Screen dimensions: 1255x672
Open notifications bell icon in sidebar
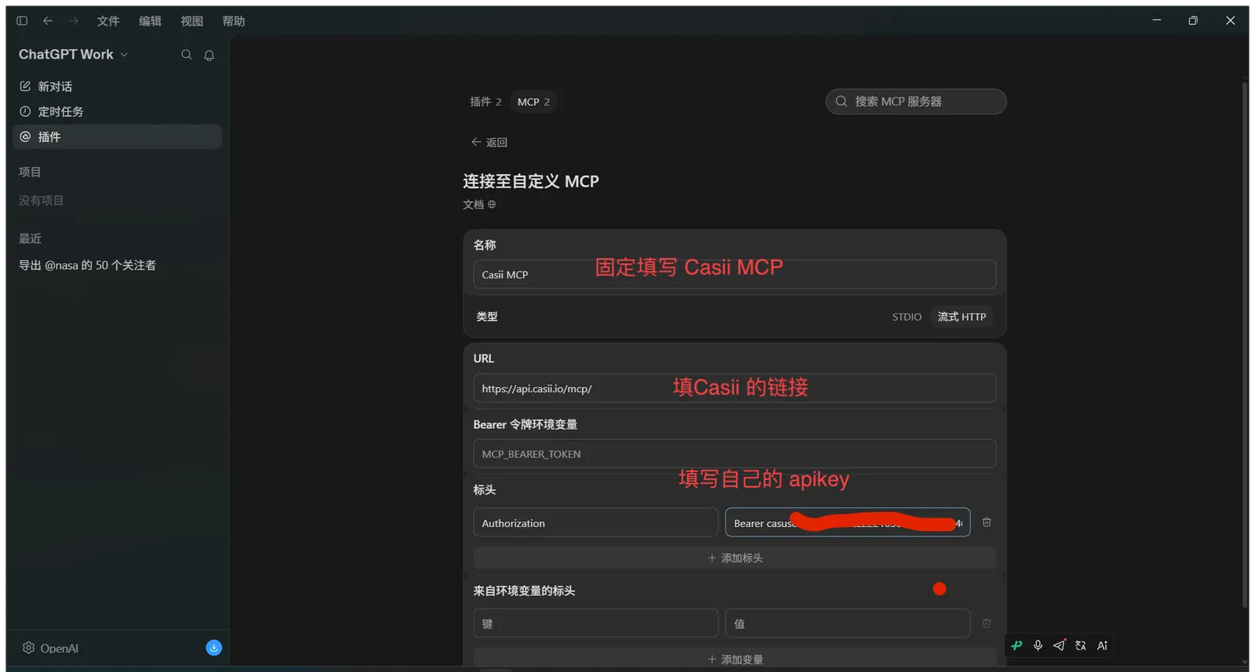tap(209, 55)
